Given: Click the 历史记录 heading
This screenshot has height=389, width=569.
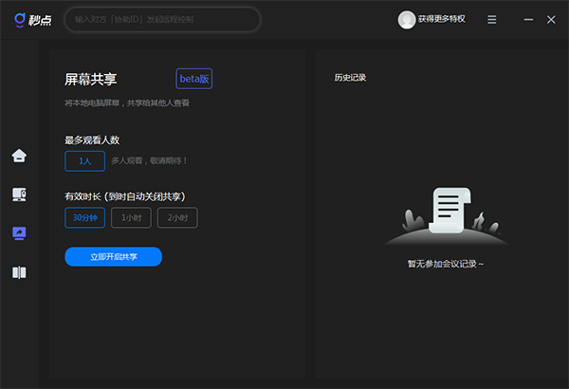Looking at the screenshot, I should tap(350, 78).
